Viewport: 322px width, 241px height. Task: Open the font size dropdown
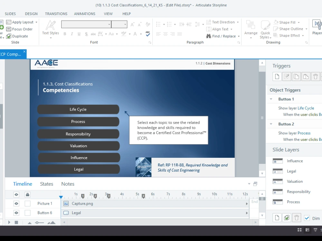pyautogui.click(x=125, y=24)
